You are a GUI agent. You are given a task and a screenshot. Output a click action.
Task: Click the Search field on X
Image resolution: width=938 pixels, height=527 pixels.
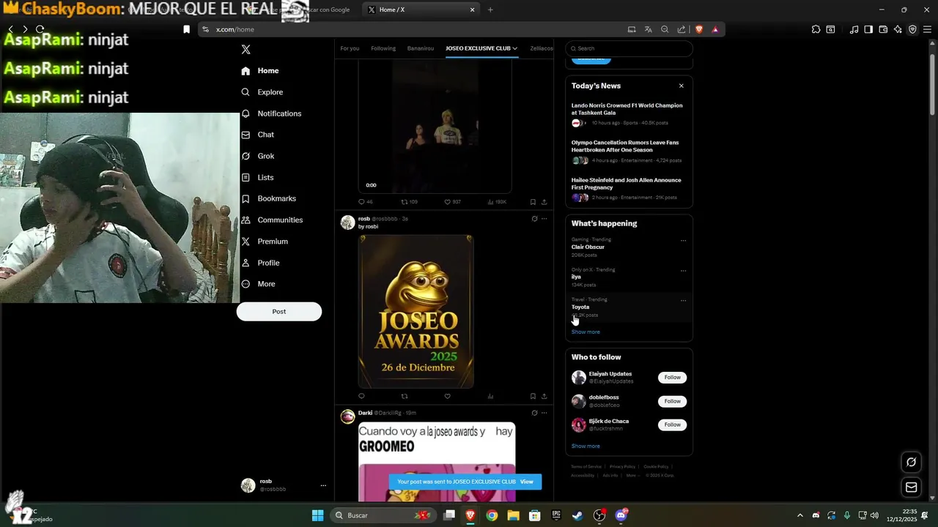pos(629,48)
